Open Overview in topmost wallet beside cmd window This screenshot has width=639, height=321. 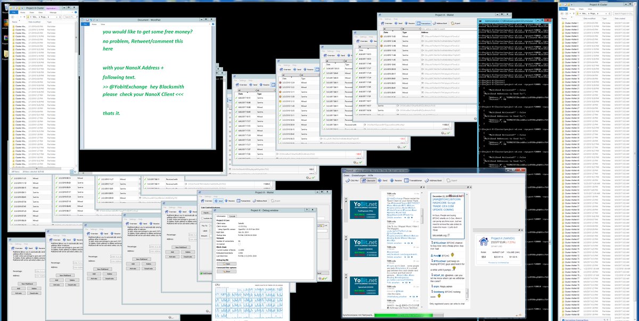tap(387, 23)
